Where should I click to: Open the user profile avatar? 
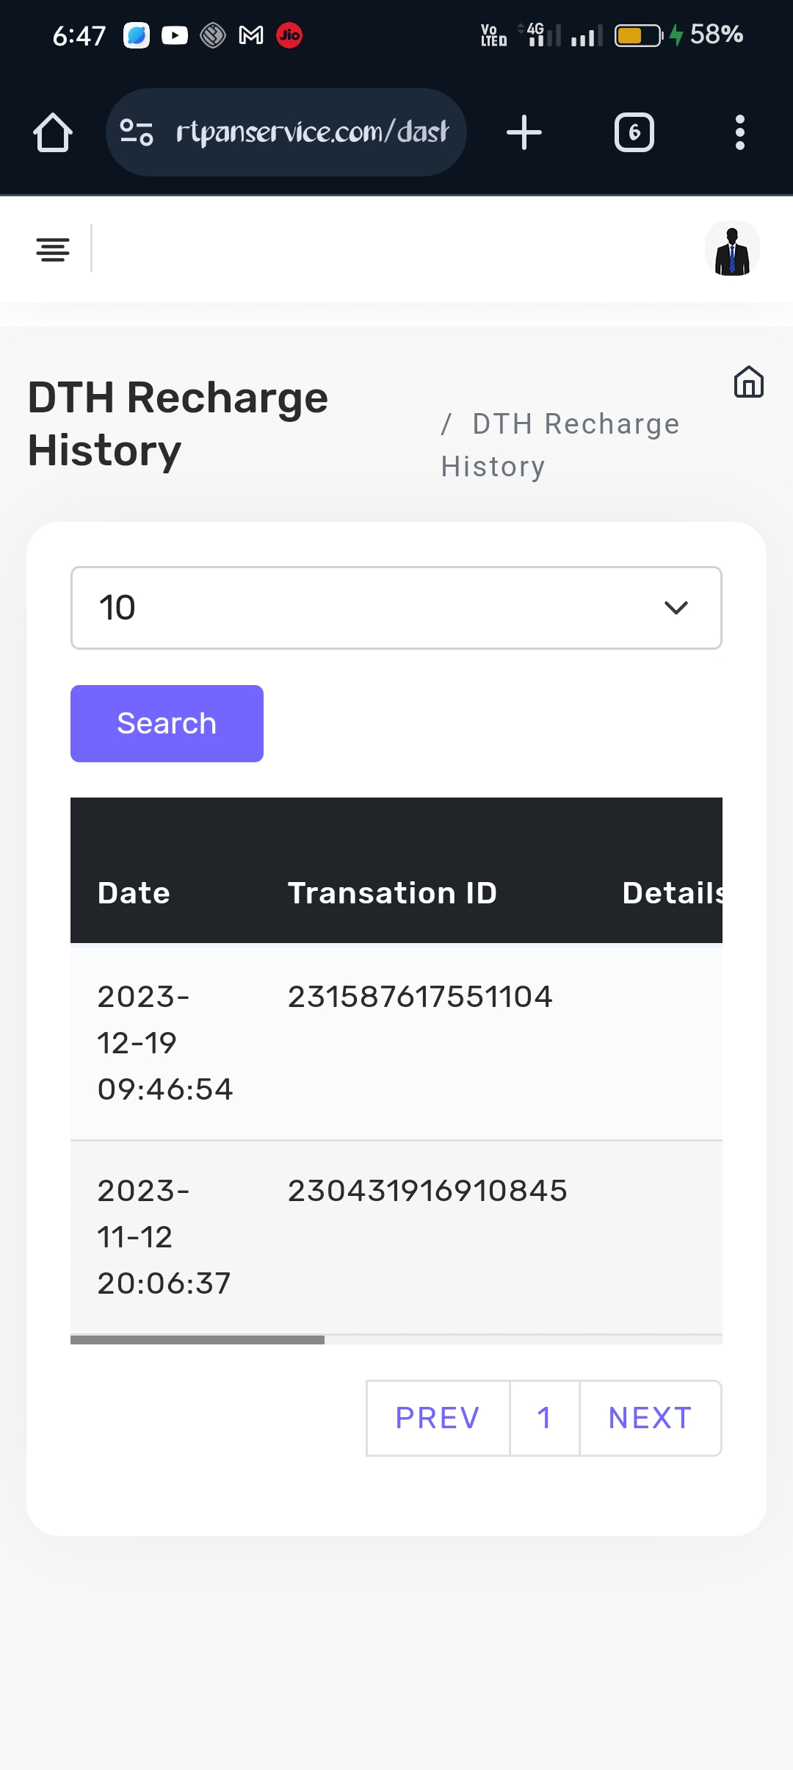coord(732,249)
